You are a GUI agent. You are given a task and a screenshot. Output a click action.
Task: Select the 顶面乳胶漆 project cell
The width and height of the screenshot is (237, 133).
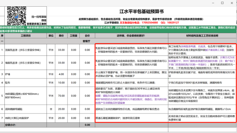pos(26,50)
